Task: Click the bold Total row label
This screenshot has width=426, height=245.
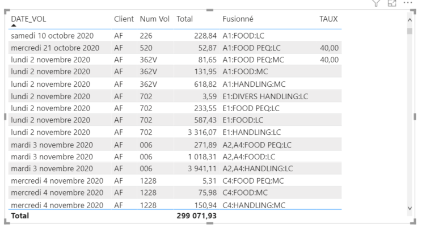Action: pyautogui.click(x=20, y=216)
